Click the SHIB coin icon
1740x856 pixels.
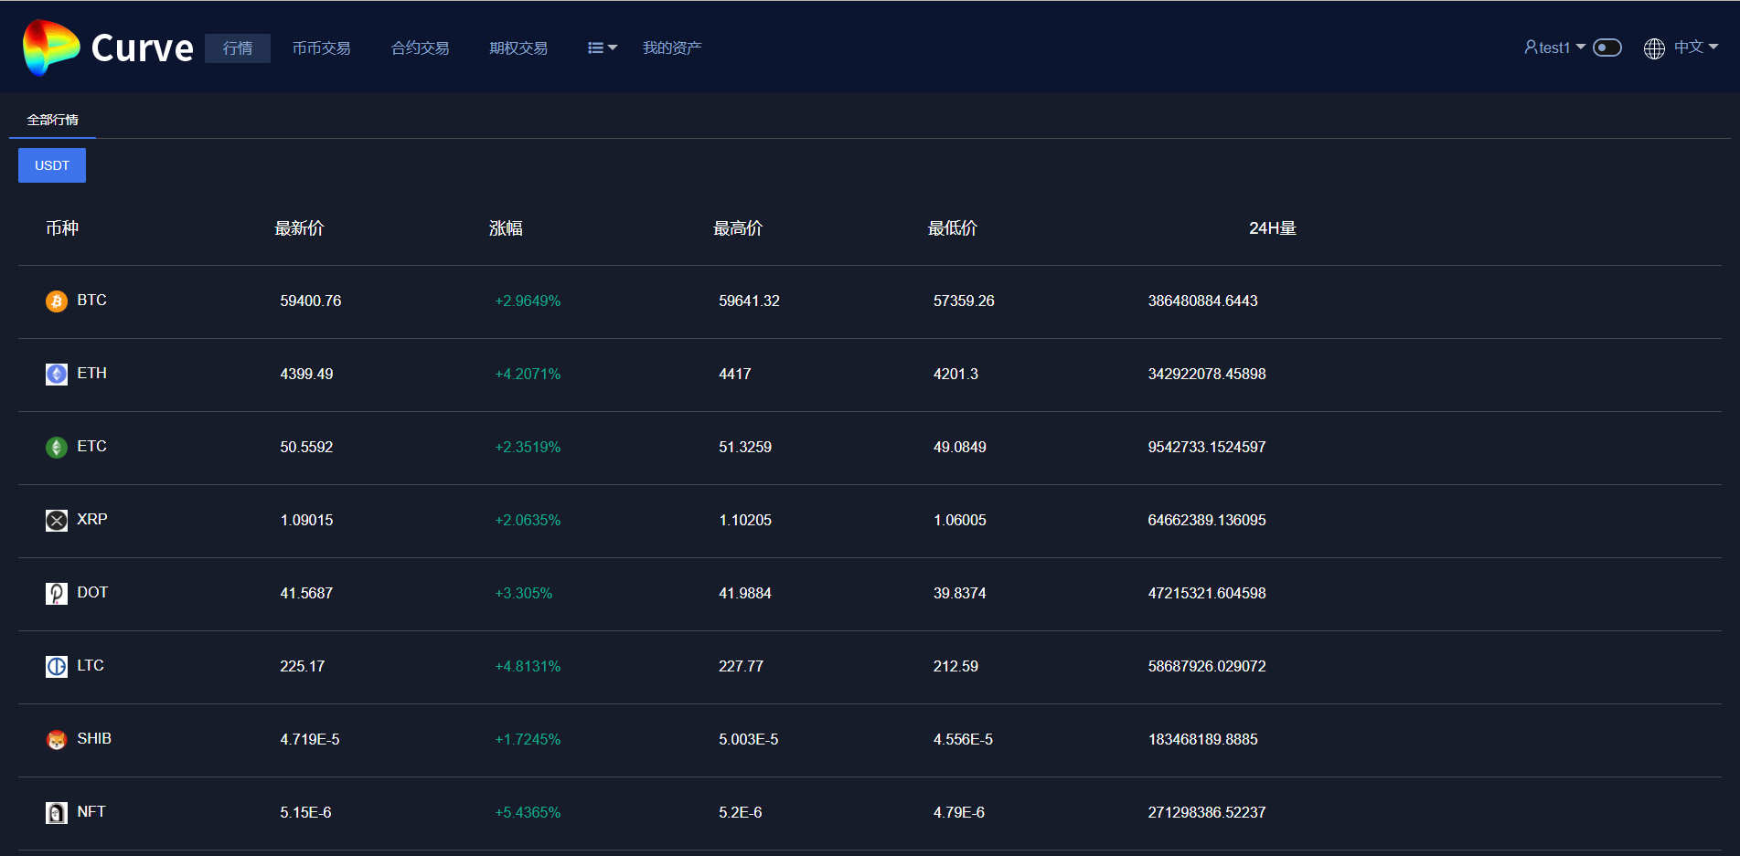tap(57, 740)
